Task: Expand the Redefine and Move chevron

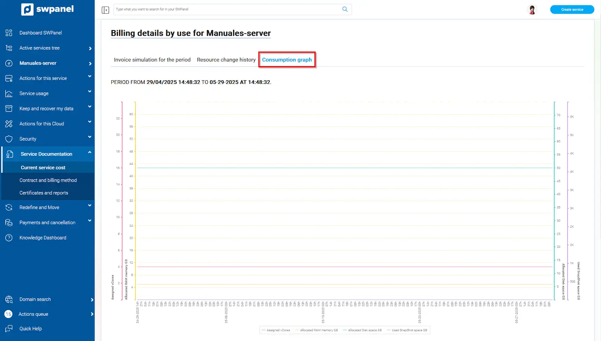Action: (90, 205)
